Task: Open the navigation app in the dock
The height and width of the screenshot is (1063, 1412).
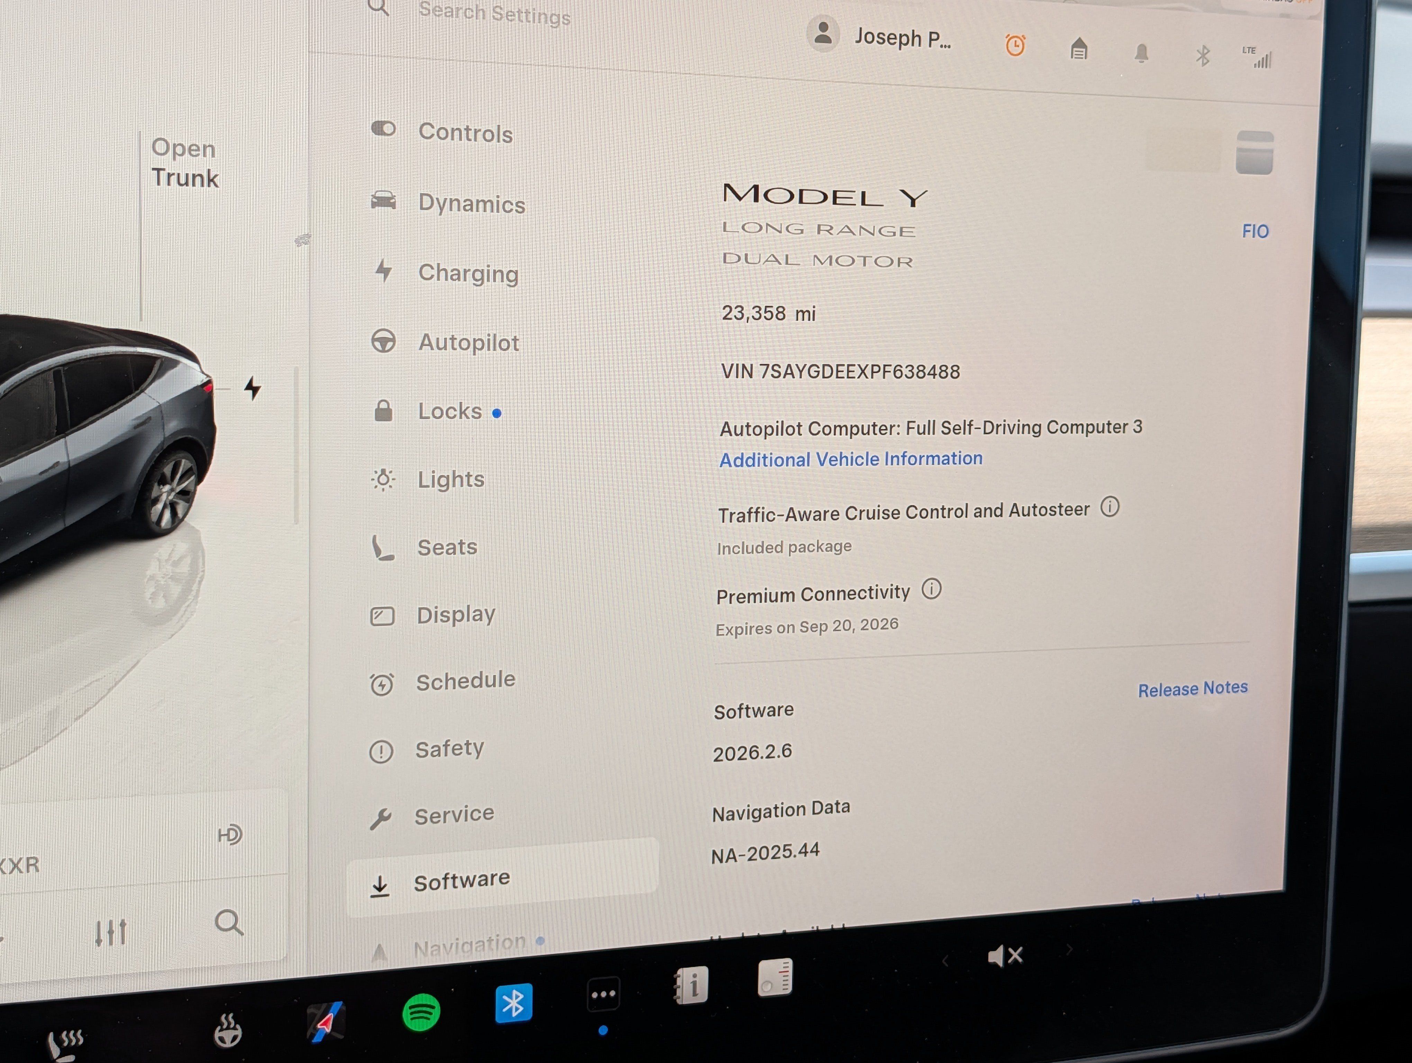Action: (326, 1022)
